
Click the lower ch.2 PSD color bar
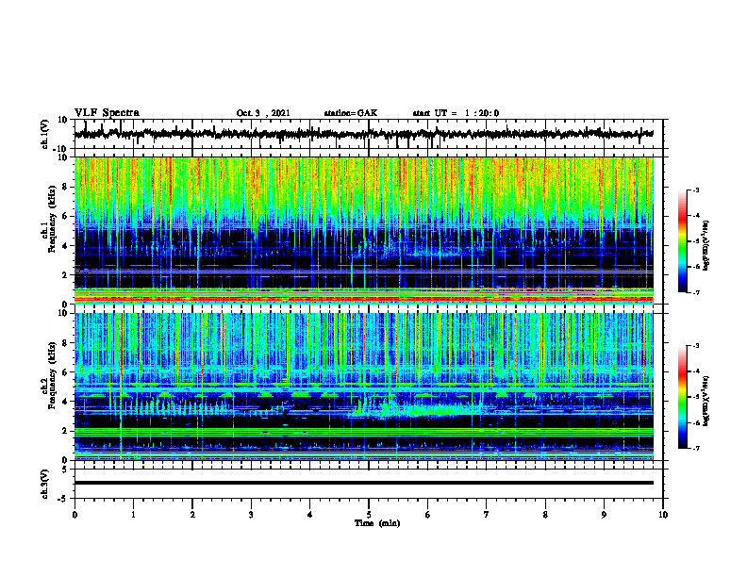683,397
